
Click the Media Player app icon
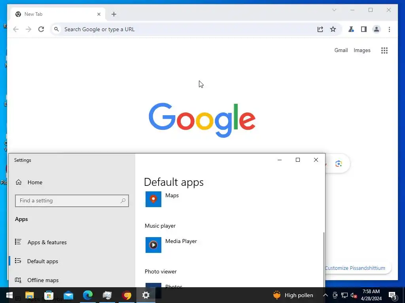pos(153,245)
